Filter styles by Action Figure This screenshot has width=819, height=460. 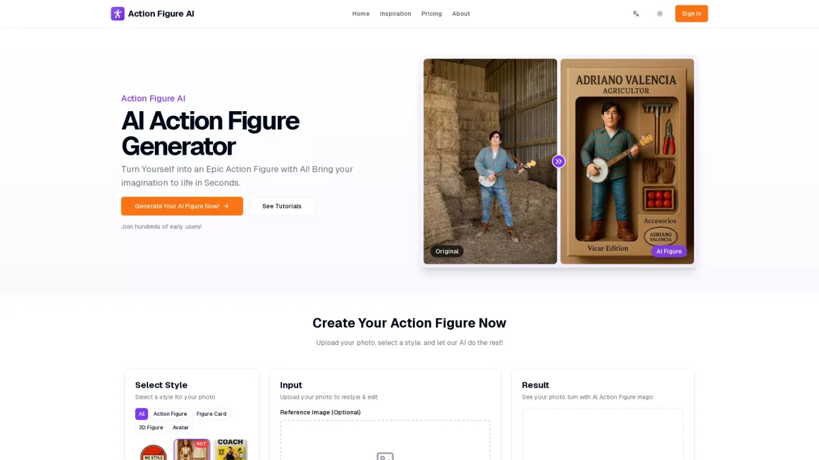coord(170,414)
